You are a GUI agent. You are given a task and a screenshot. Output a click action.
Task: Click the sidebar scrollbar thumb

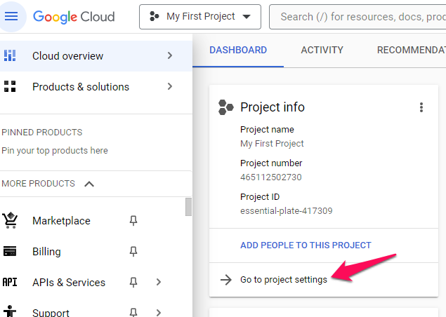click(188, 207)
